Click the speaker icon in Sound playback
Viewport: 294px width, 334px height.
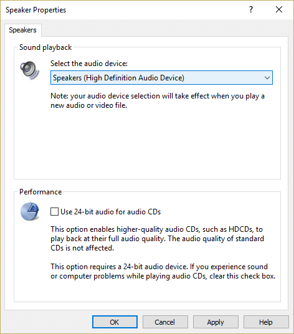[x=30, y=70]
